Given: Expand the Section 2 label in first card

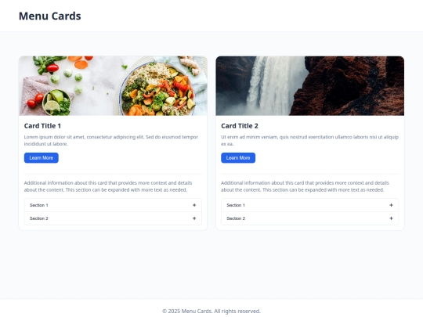Looking at the screenshot, I should tap(39, 218).
